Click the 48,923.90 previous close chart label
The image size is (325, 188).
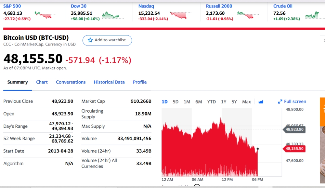(294, 129)
